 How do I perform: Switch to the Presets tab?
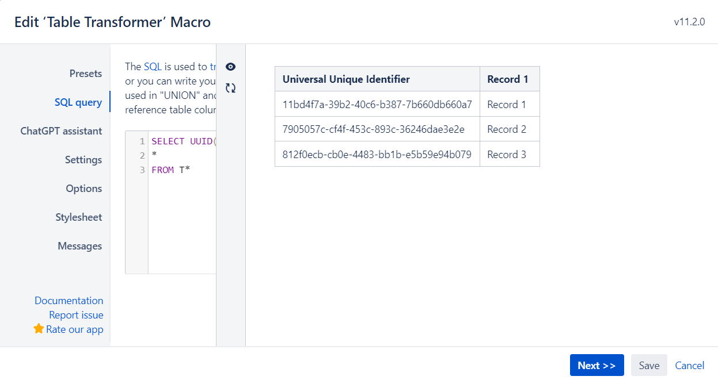[85, 73]
